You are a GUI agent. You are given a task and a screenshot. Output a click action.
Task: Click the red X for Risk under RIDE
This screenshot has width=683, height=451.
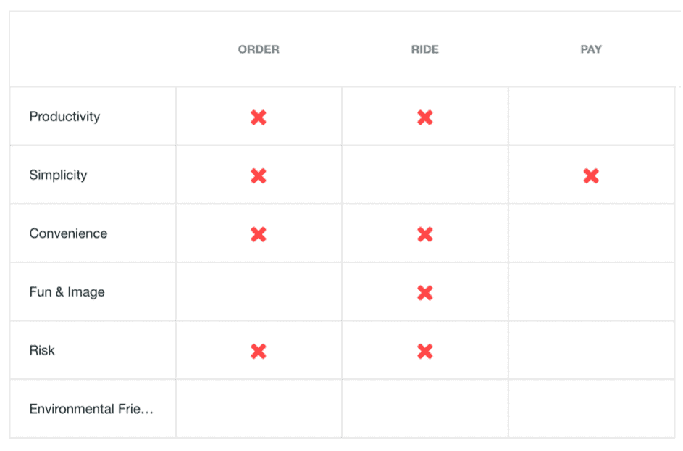424,351
